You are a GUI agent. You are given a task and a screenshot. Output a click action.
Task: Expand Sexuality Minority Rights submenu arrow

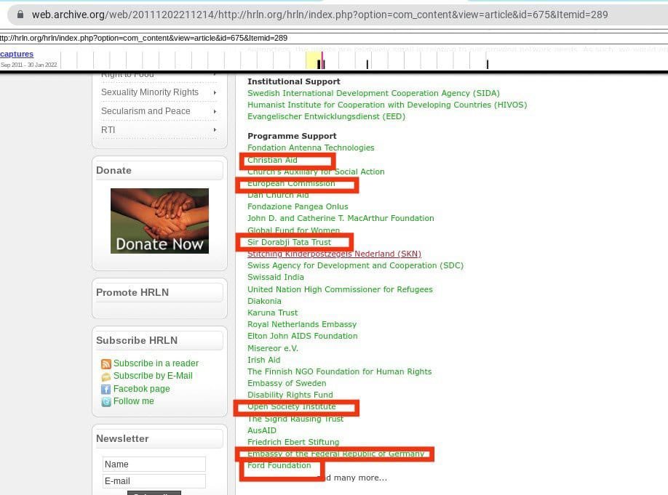pyautogui.click(x=215, y=92)
